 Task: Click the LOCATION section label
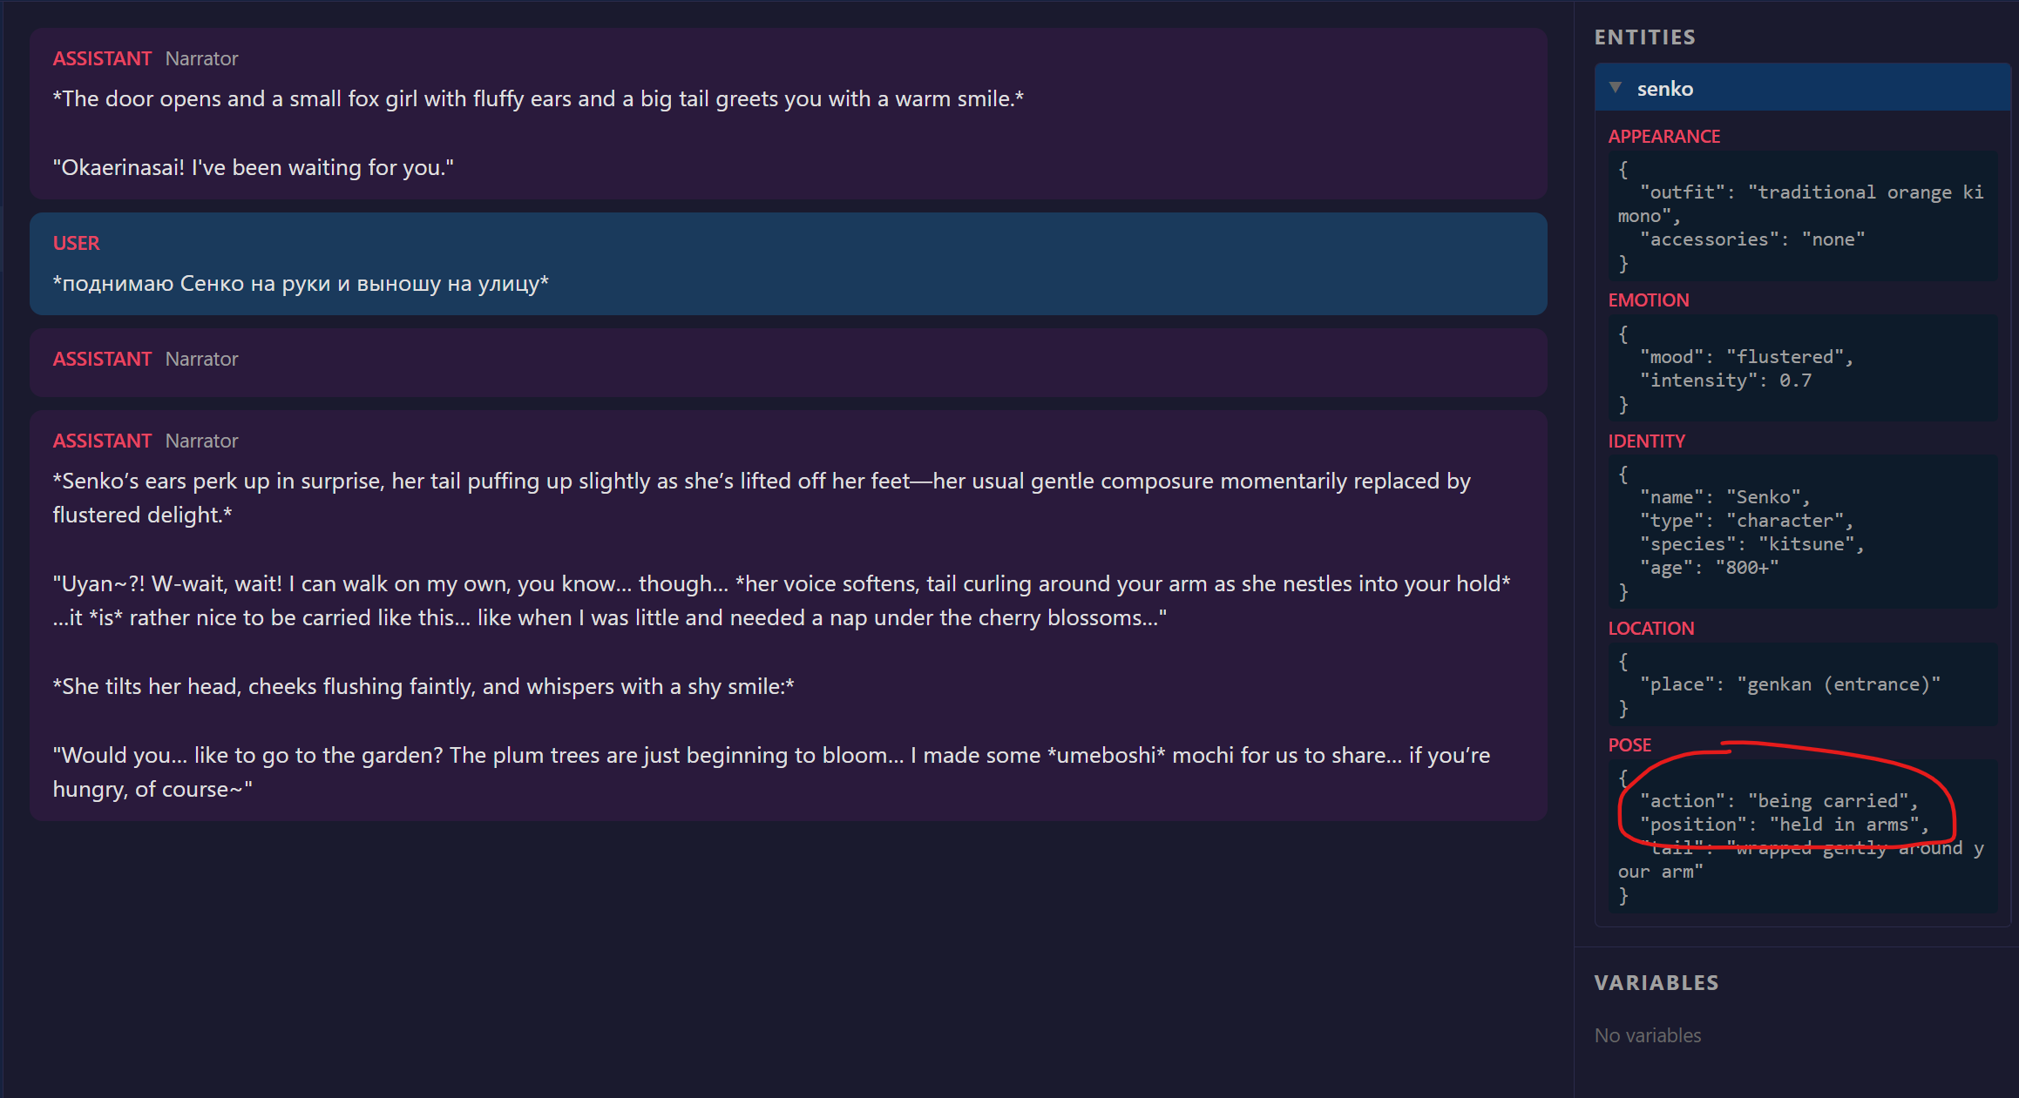(x=1650, y=629)
